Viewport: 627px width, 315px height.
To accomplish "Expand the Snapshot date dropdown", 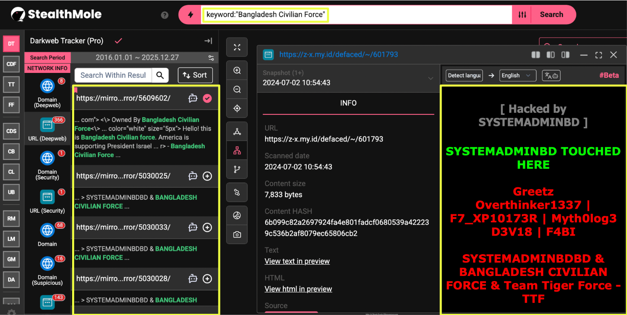I will (x=430, y=78).
